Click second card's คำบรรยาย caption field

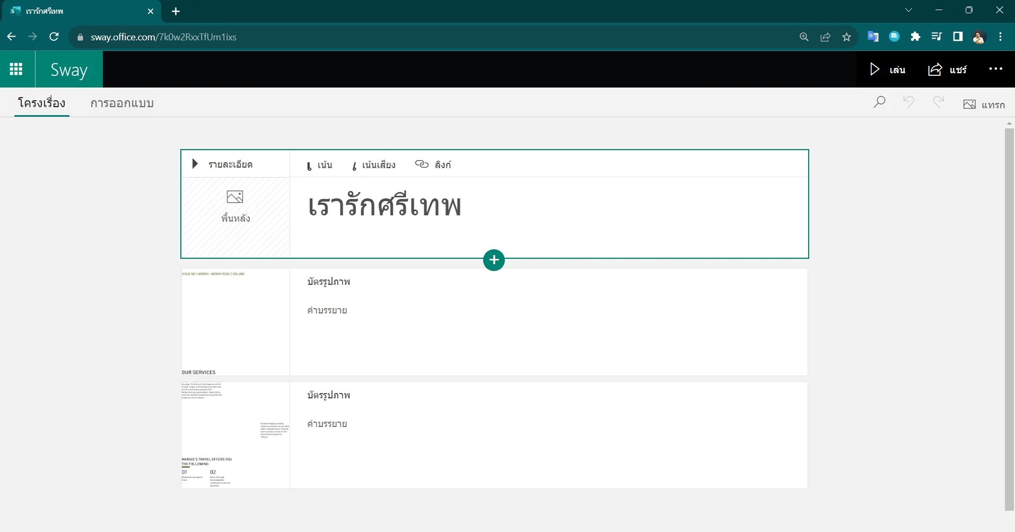tap(327, 424)
